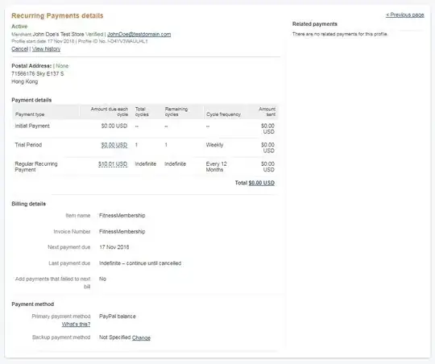Image resolution: width=435 pixels, height=364 pixels.
Task: Click the Payment details heading
Action: click(31, 100)
